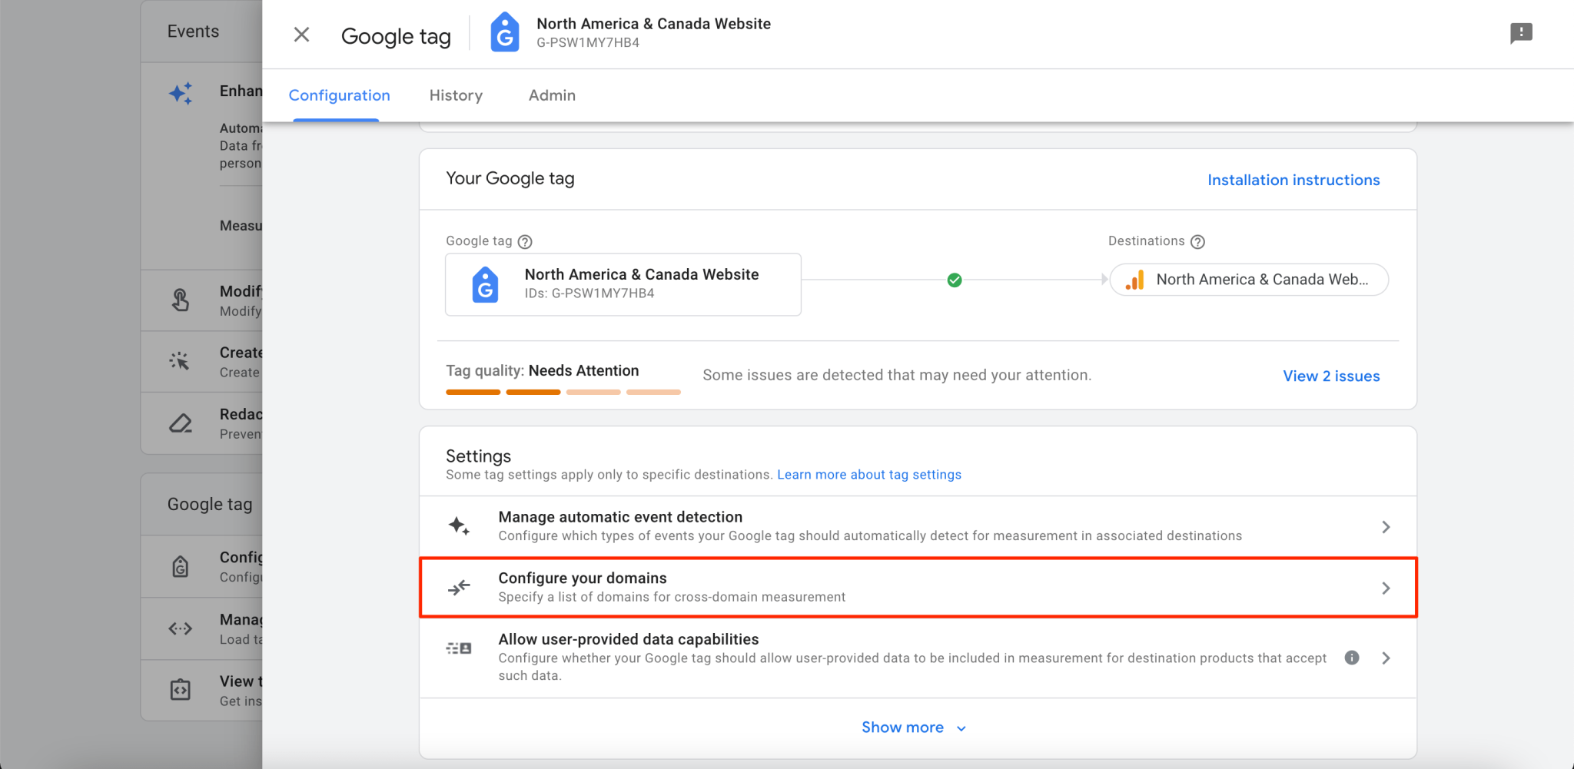Click the code icon next to Load tags

[180, 628]
